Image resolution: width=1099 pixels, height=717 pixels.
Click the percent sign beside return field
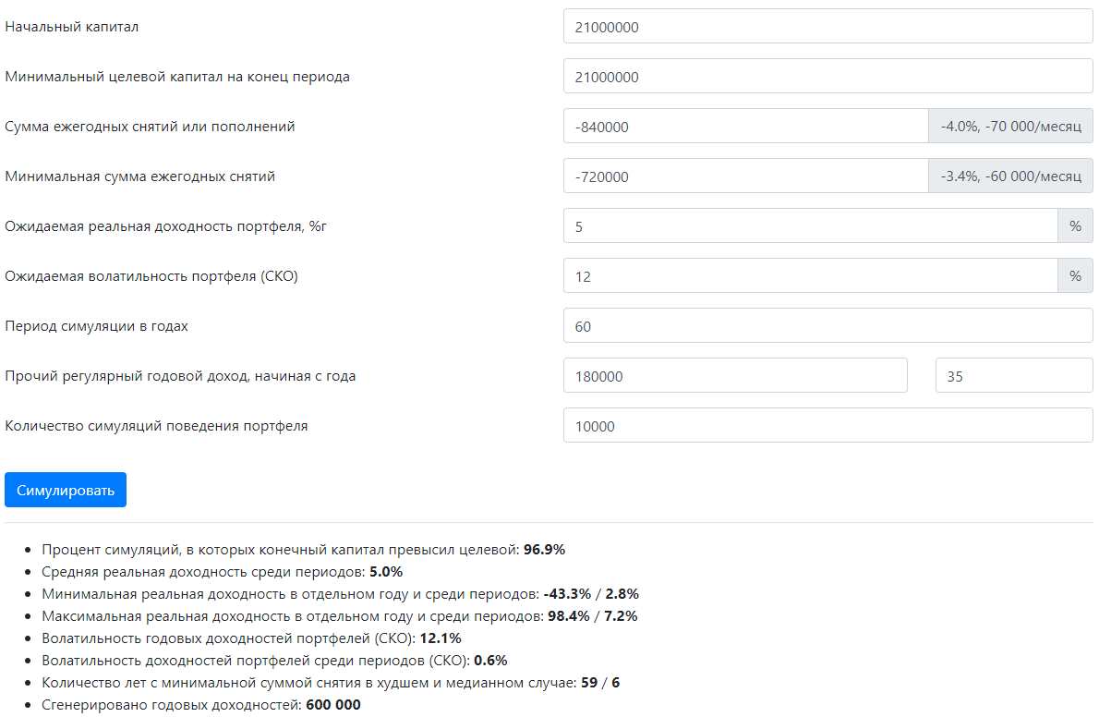[x=1075, y=225]
